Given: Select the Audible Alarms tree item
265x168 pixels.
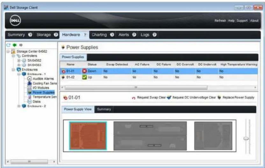Looking at the screenshot, I should [x=43, y=79].
